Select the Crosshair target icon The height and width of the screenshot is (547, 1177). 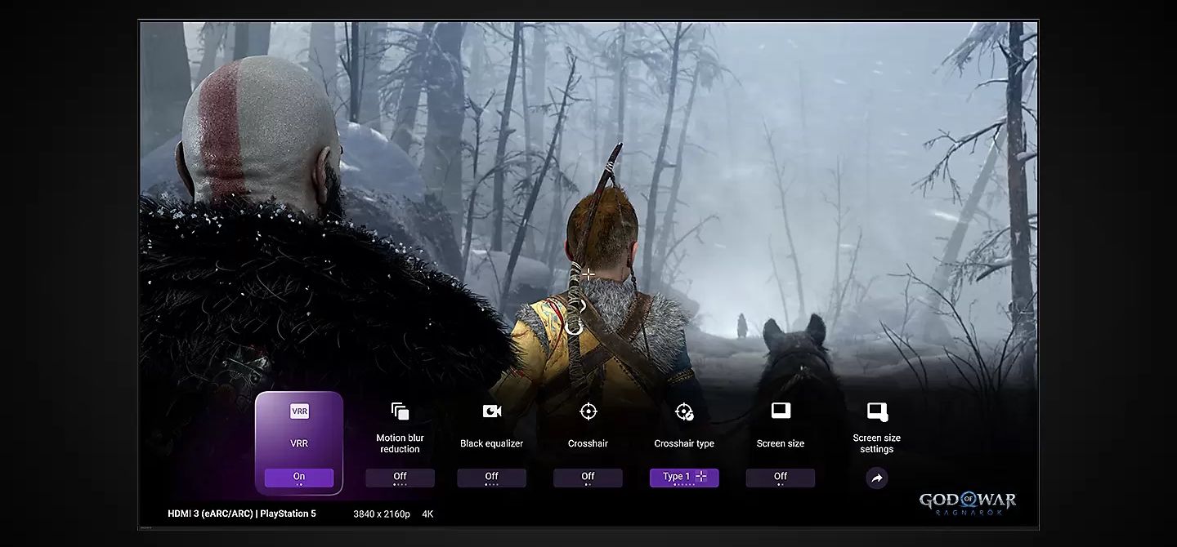(x=588, y=411)
